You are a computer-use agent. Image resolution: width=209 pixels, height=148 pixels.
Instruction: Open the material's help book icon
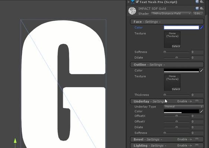[x=197, y=9]
